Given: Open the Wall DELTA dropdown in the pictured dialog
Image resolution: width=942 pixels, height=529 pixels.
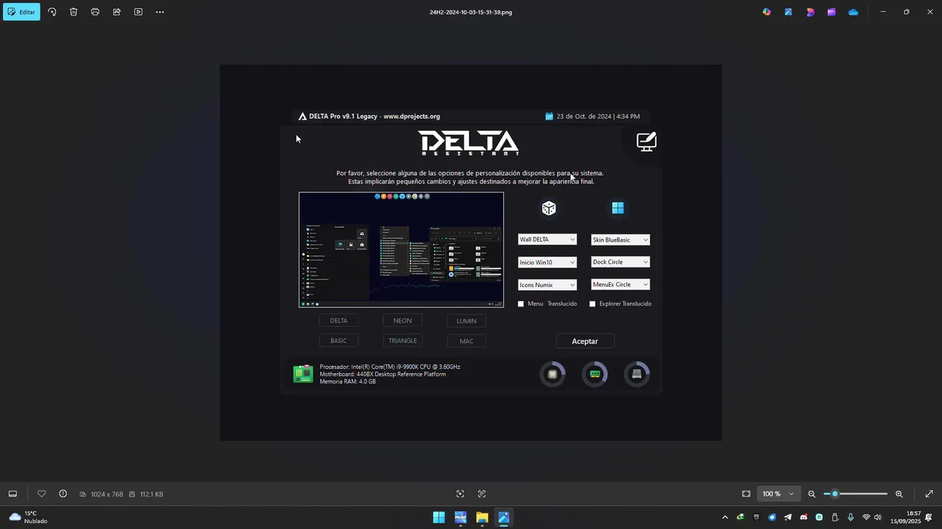Looking at the screenshot, I should coord(547,240).
